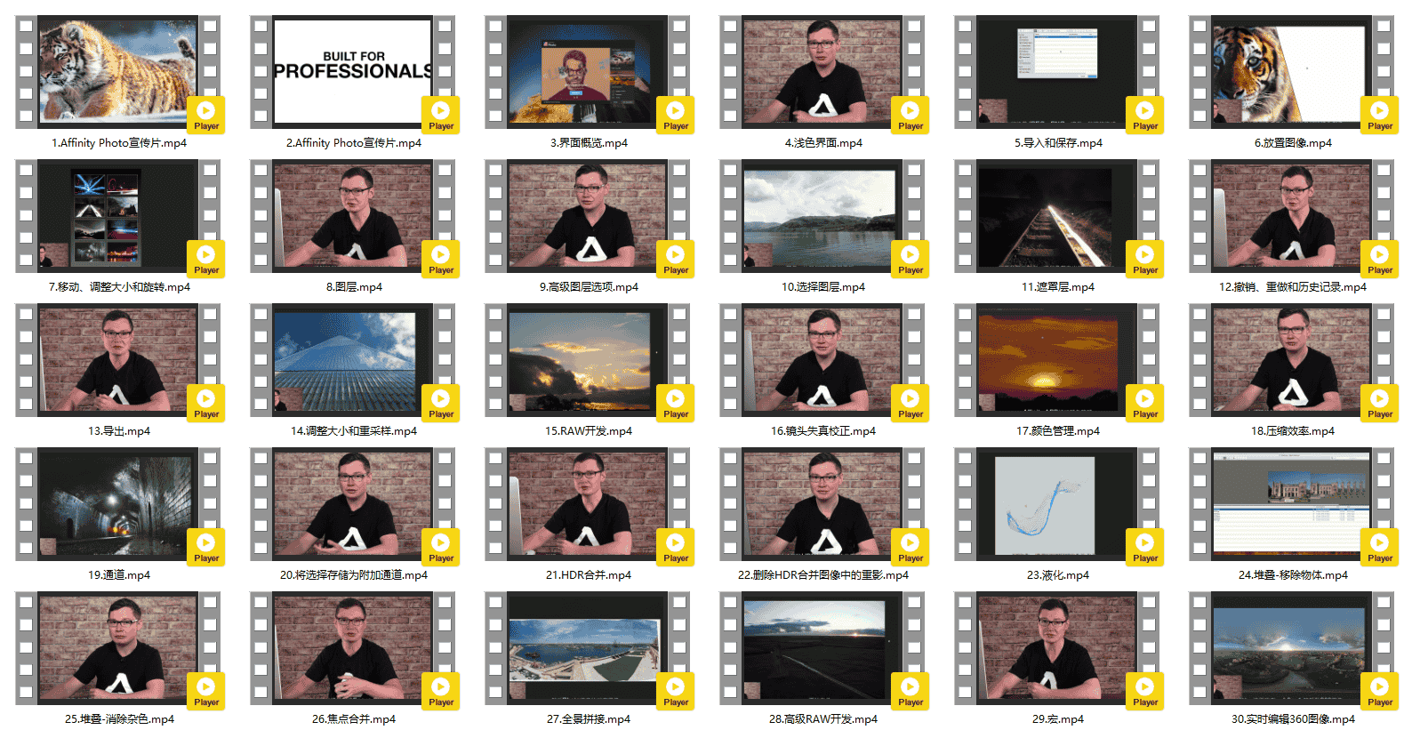The height and width of the screenshot is (730, 1412).
Task: Select file name 22.删除HDR合并图像中的重影.mp4
Action: pos(823,575)
